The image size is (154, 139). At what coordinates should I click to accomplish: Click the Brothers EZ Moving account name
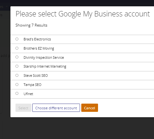[x=39, y=48]
